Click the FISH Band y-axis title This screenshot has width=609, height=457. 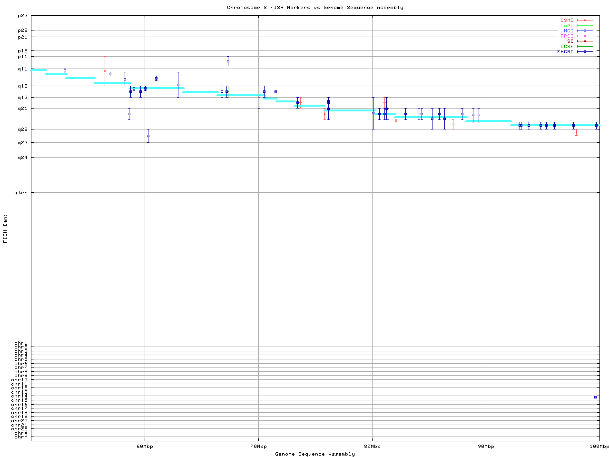(x=6, y=228)
